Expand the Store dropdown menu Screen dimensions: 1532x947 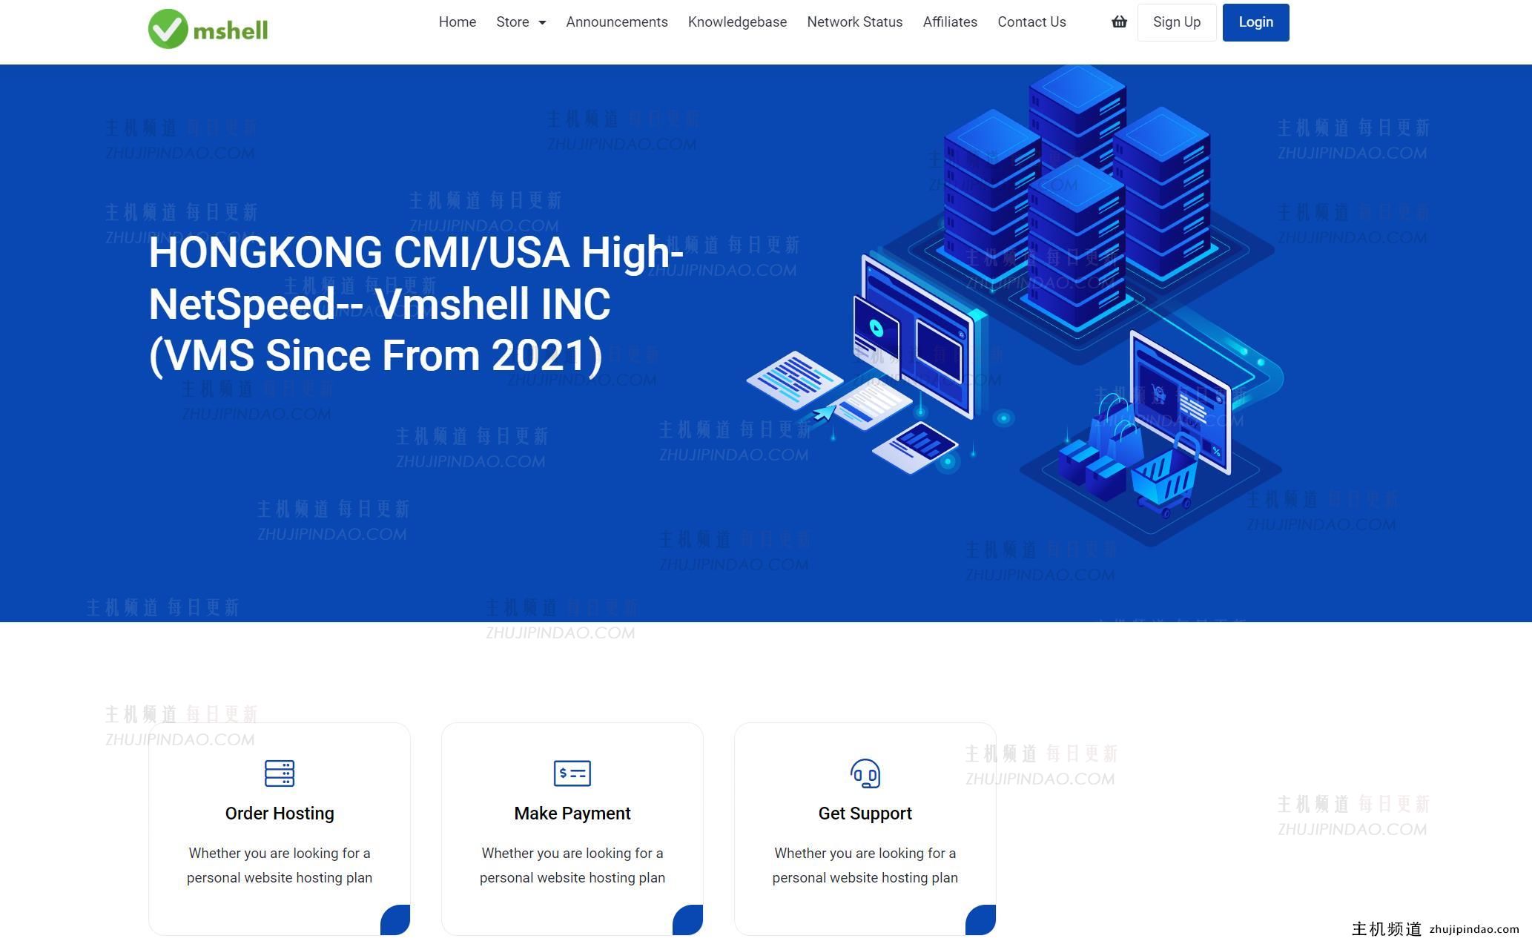click(x=520, y=22)
